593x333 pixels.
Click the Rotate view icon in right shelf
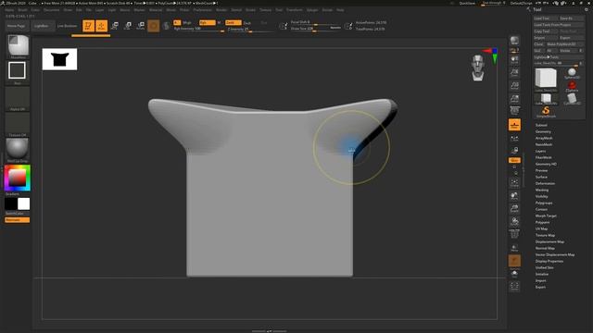coord(514,222)
